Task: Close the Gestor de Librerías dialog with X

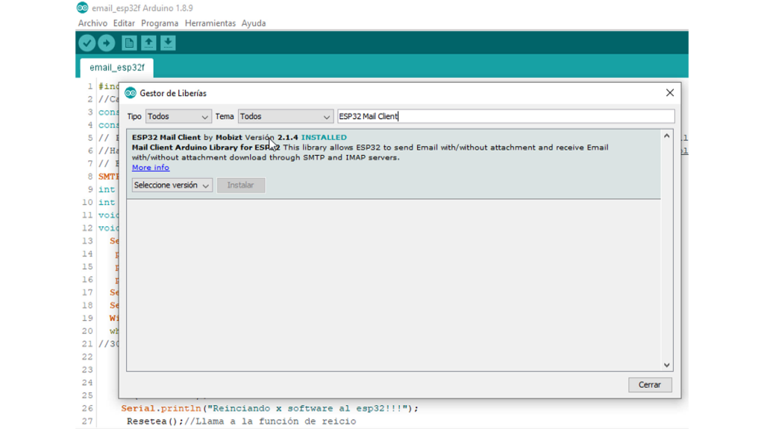Action: (669, 93)
